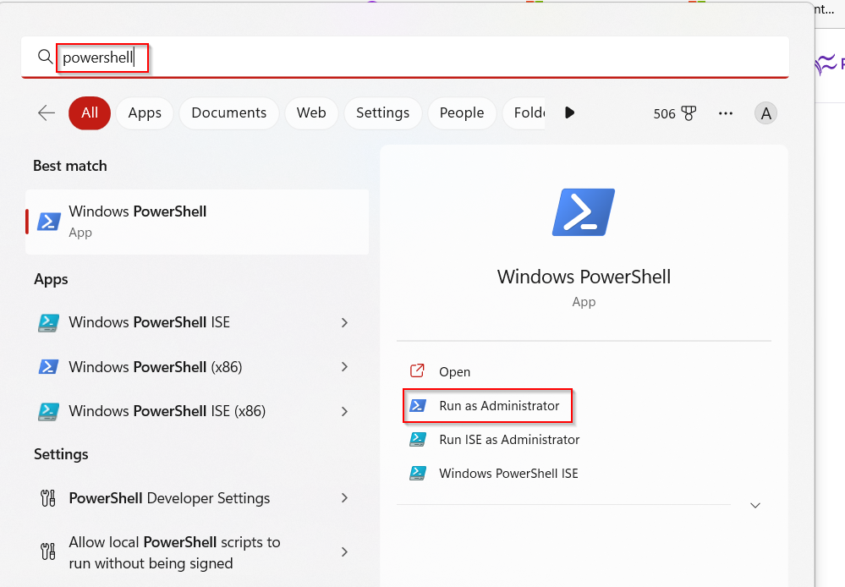The width and height of the screenshot is (845, 587).
Task: Click the Windows PowerShell (x86) icon
Action: point(48,367)
